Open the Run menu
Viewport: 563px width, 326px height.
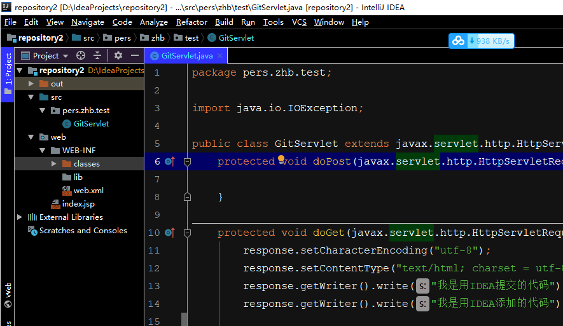click(248, 22)
